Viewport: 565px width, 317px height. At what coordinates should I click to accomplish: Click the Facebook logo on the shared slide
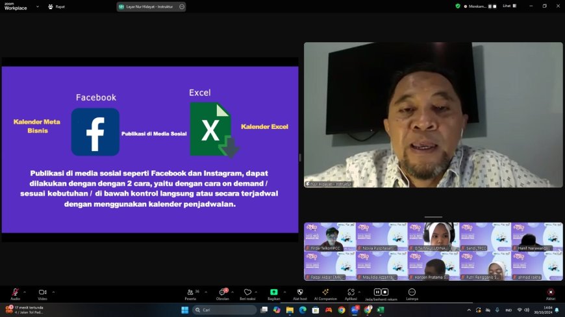point(95,132)
